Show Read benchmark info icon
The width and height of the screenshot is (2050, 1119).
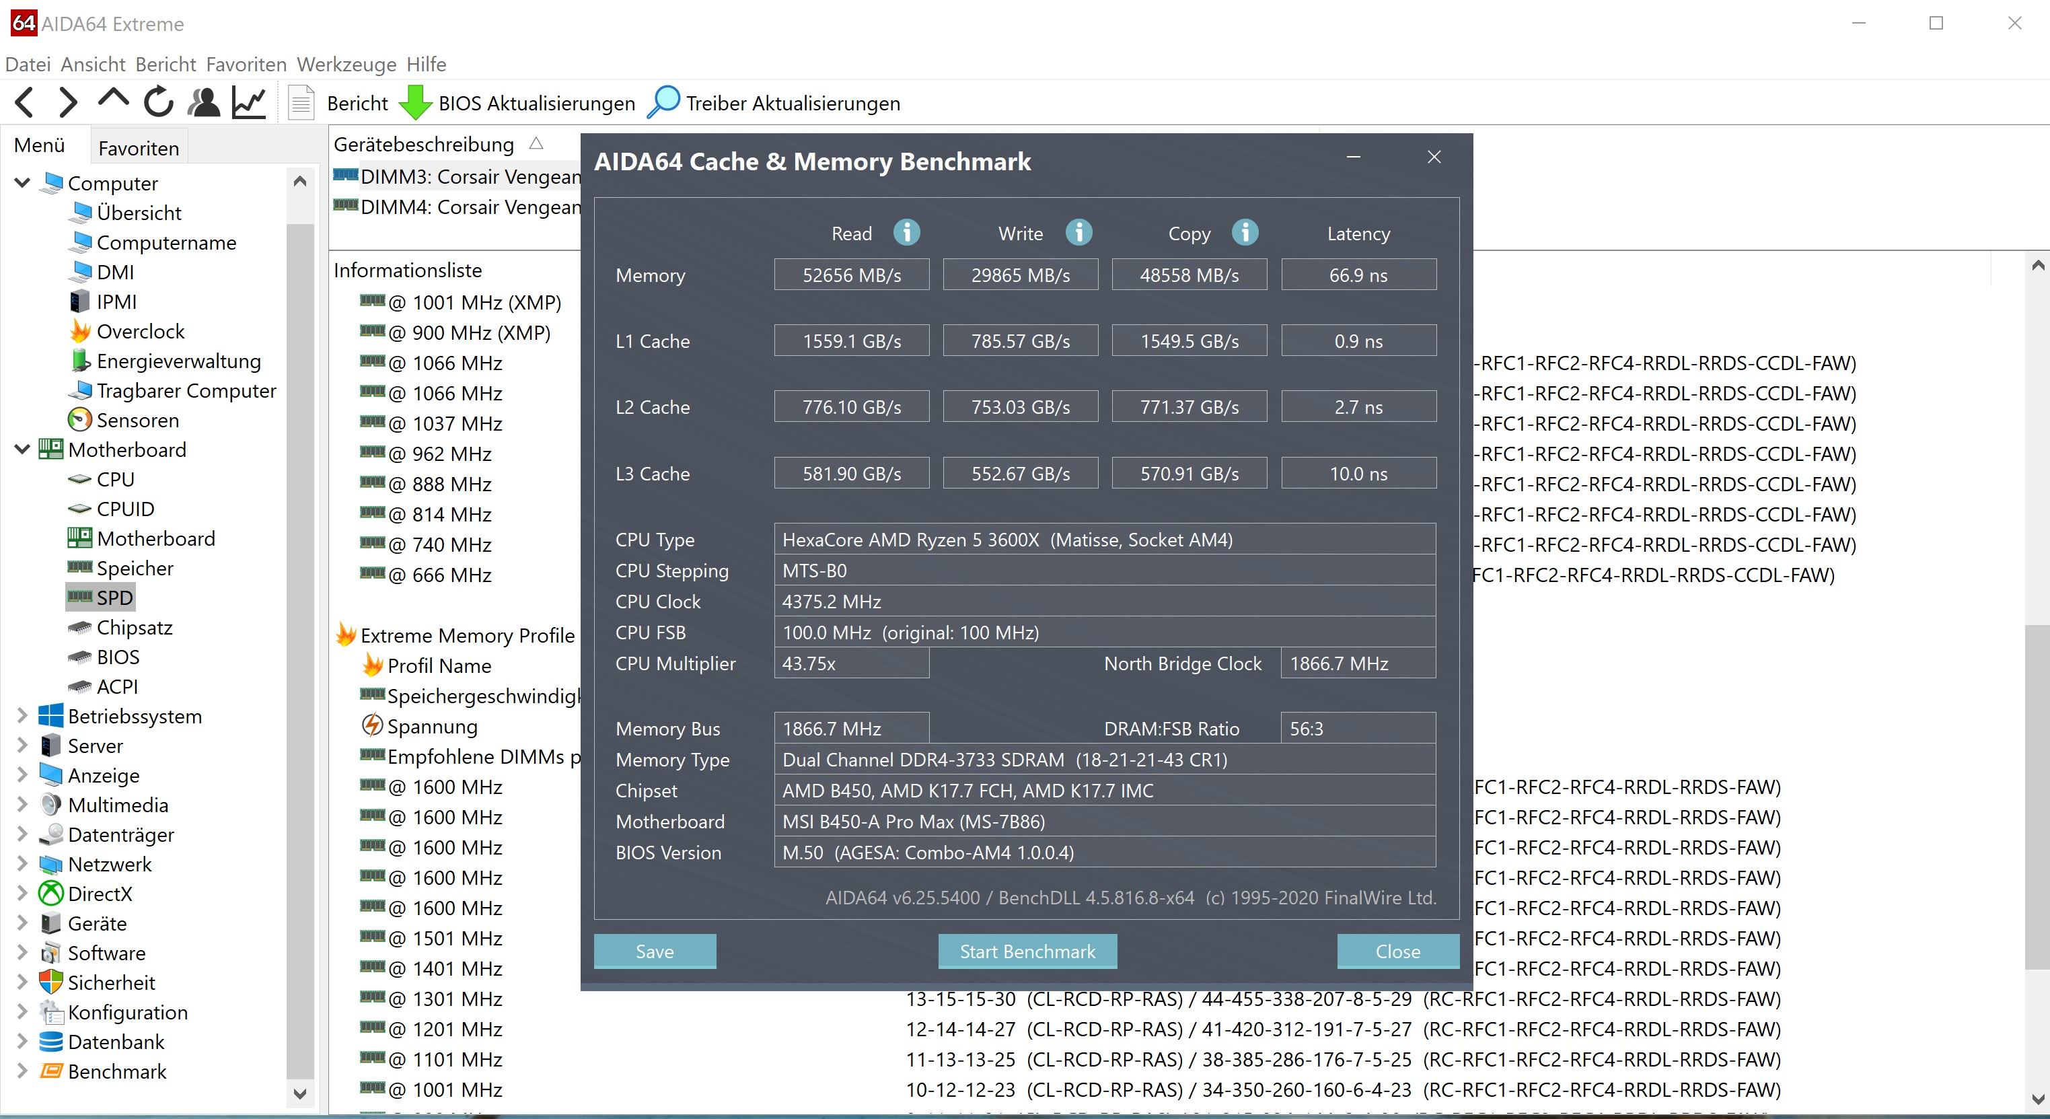point(906,232)
